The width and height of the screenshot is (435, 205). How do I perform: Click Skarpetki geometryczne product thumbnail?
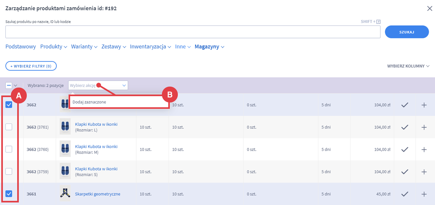click(65, 194)
